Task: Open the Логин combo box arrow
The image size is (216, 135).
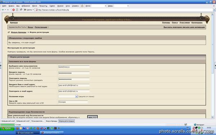Action: coord(105,6)
